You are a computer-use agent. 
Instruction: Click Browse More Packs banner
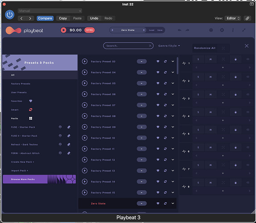click(x=39, y=179)
